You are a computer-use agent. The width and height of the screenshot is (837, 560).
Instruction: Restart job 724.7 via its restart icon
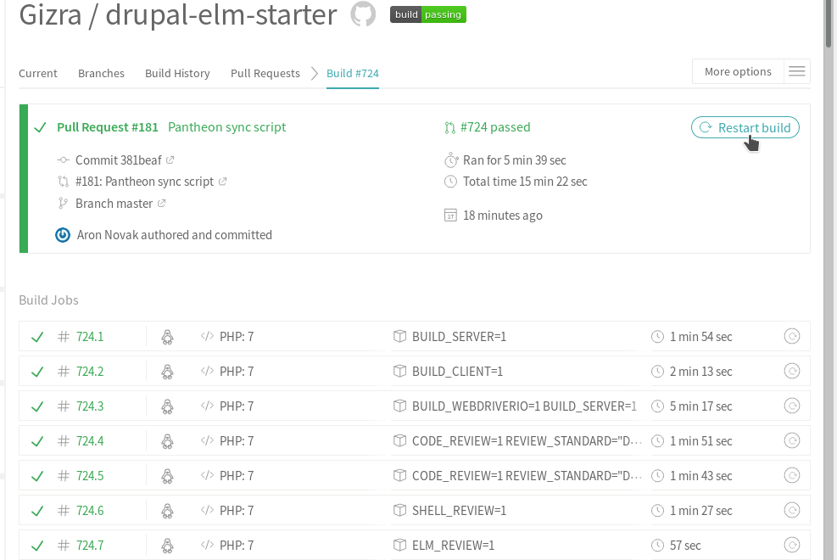(792, 545)
